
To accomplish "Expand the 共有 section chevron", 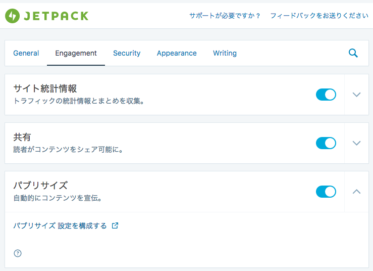I will [357, 143].
